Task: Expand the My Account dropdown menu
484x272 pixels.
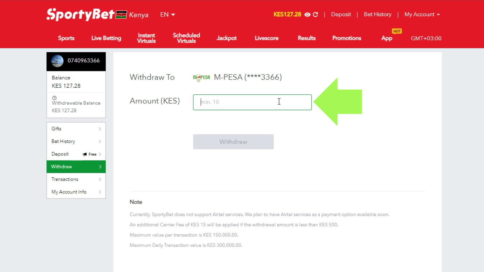Action: pos(422,14)
